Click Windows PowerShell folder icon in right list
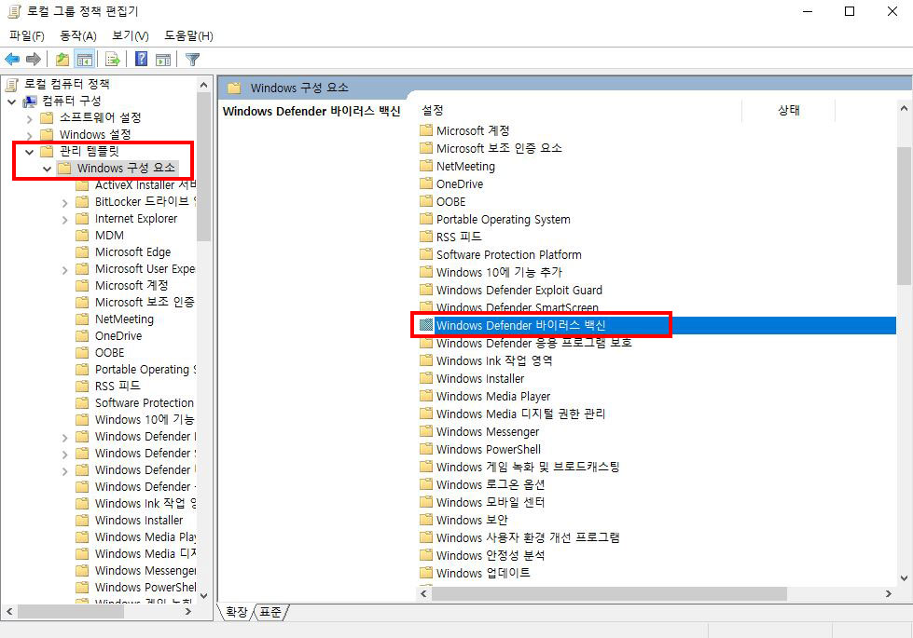The height and width of the screenshot is (638, 913). tap(426, 448)
